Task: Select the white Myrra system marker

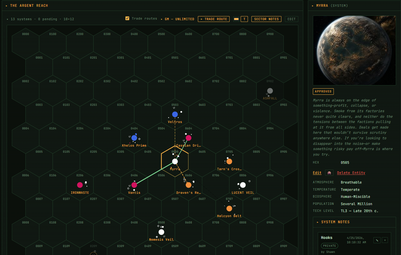Action: [x=175, y=162]
